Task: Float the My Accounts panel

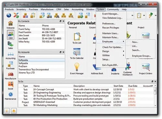Action: tap(61, 52)
